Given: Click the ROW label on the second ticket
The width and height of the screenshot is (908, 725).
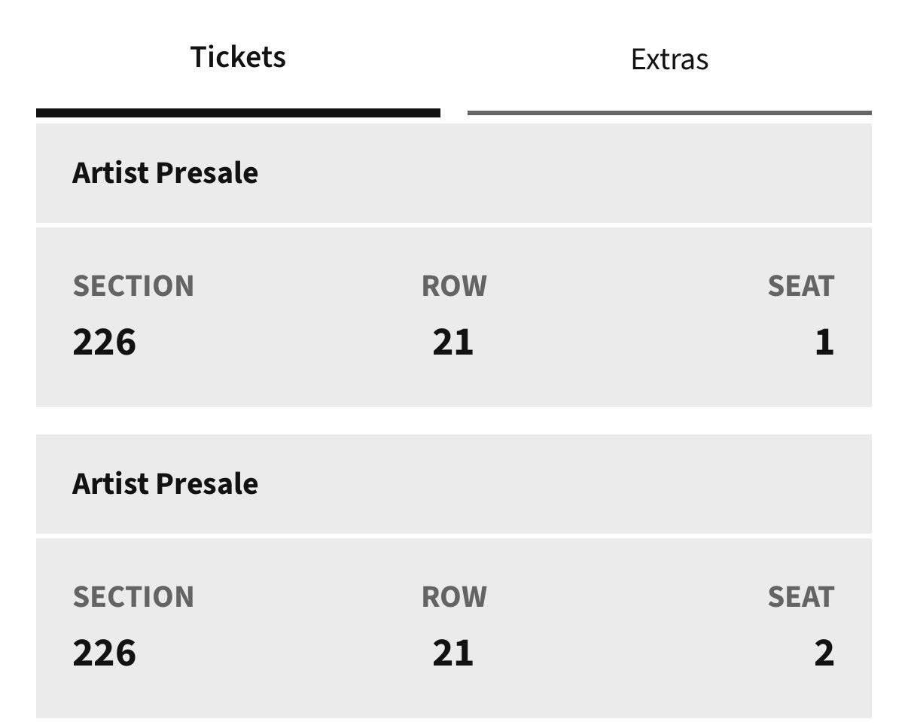Looking at the screenshot, I should [454, 597].
